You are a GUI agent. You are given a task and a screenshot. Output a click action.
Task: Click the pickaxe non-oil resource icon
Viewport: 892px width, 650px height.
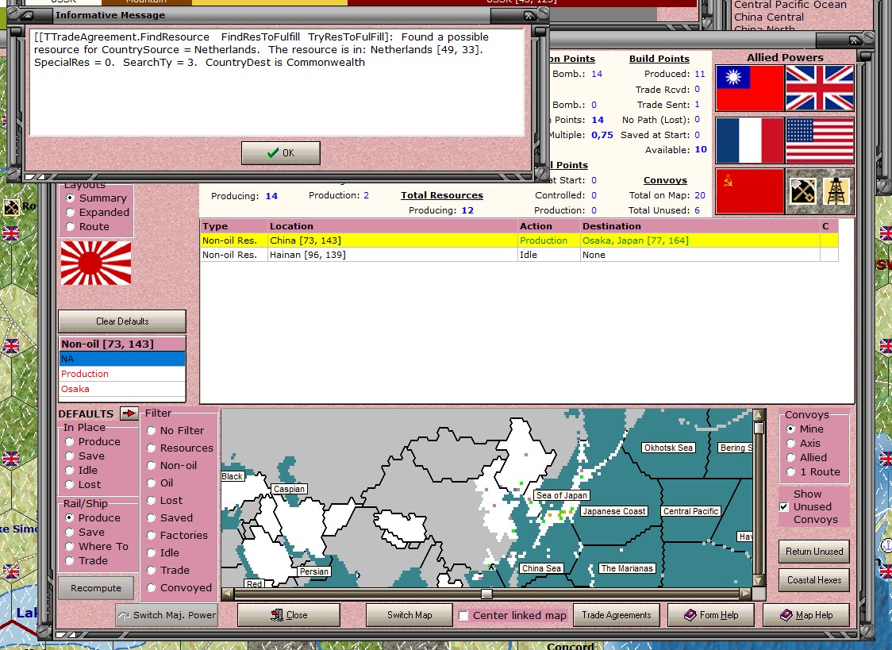[x=802, y=191]
